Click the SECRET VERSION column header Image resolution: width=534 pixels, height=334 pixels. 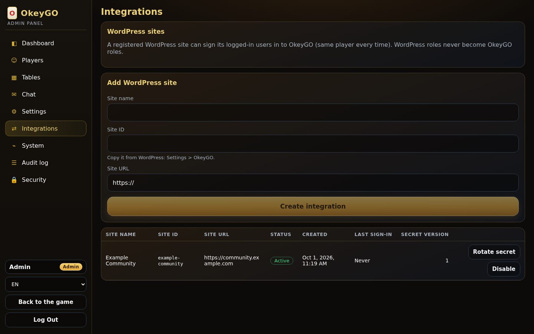coord(425,235)
